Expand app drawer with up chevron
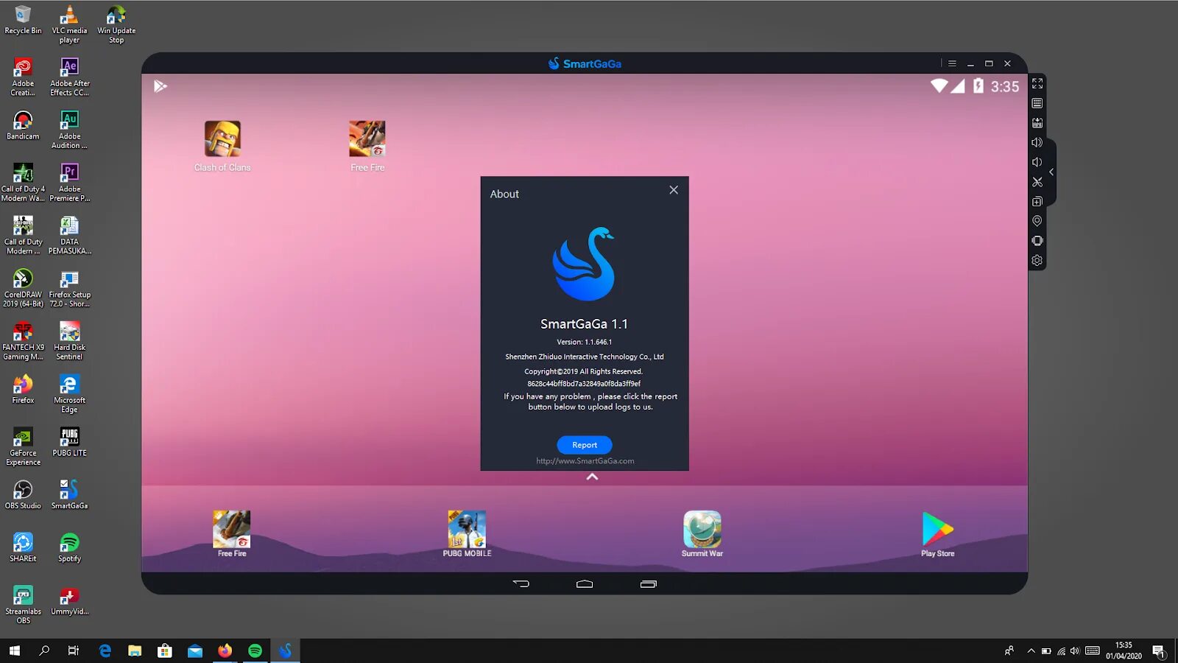This screenshot has width=1178, height=663. pyautogui.click(x=592, y=477)
